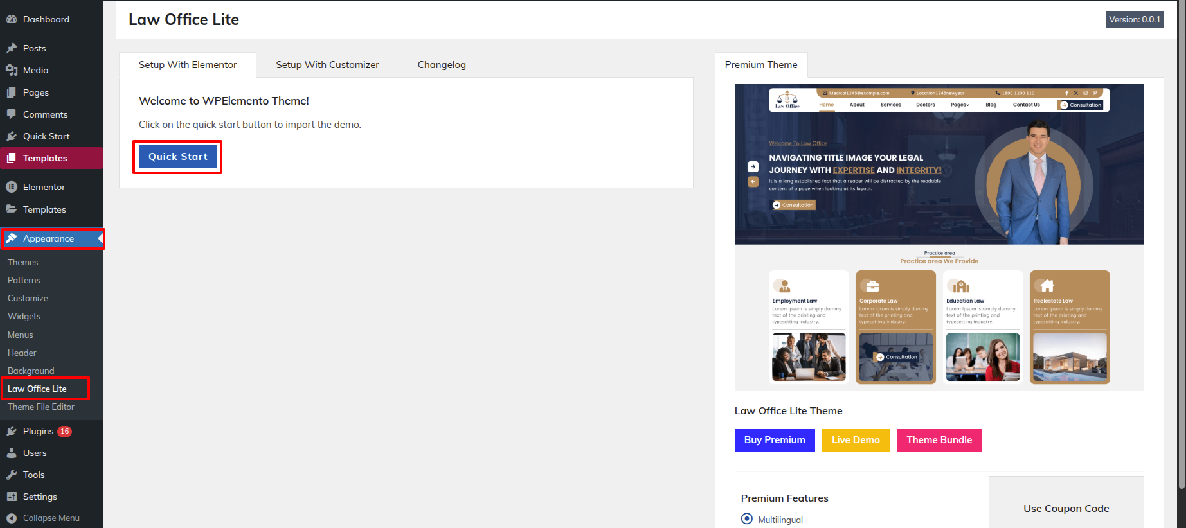Click the Settings sliders icon
This screenshot has width=1186, height=528.
pyautogui.click(x=12, y=497)
